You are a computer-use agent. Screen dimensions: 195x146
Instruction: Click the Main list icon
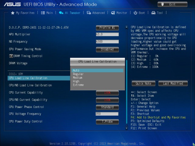coord(43,13)
